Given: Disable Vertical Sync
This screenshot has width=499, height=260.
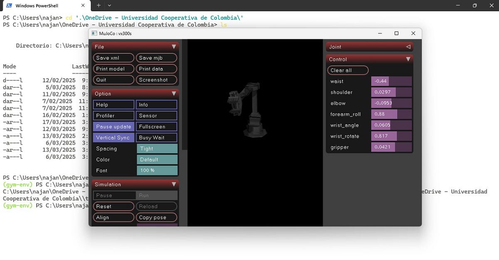Looking at the screenshot, I should (x=114, y=137).
